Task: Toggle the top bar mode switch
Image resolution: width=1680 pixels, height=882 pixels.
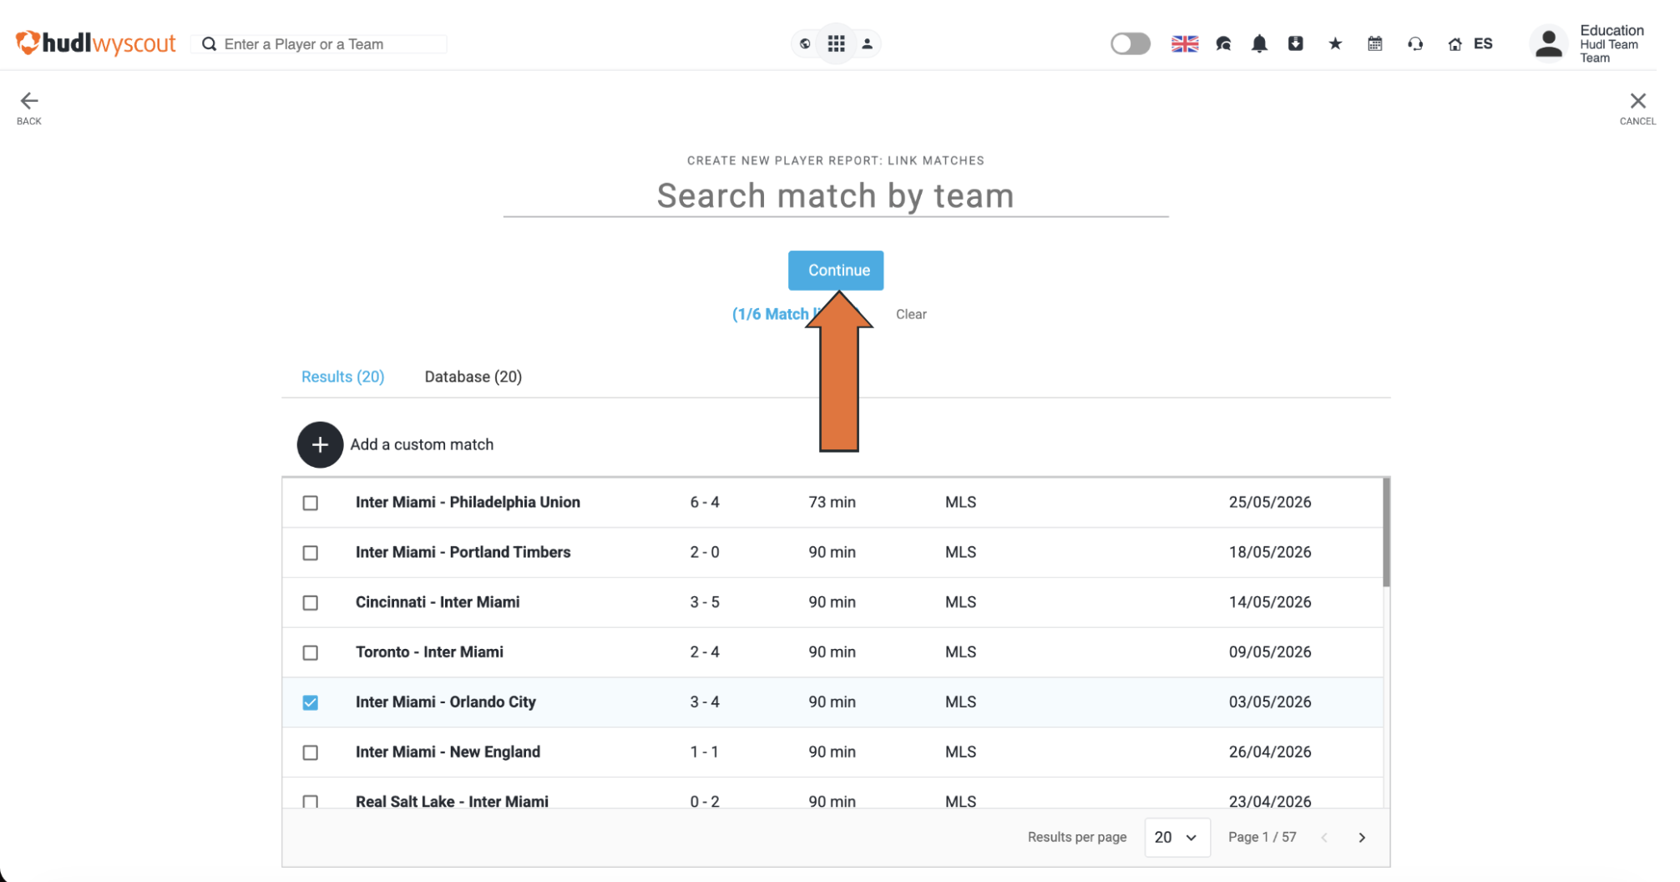Action: click(x=1131, y=43)
